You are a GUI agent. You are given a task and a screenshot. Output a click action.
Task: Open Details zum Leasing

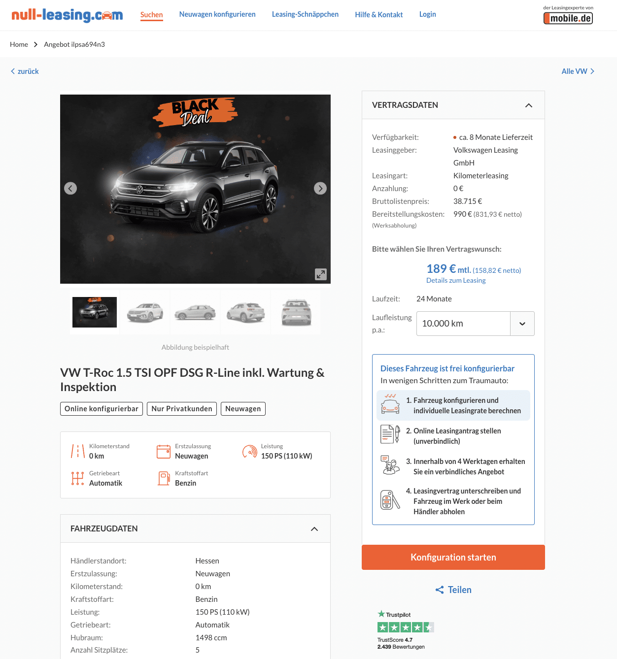(456, 280)
